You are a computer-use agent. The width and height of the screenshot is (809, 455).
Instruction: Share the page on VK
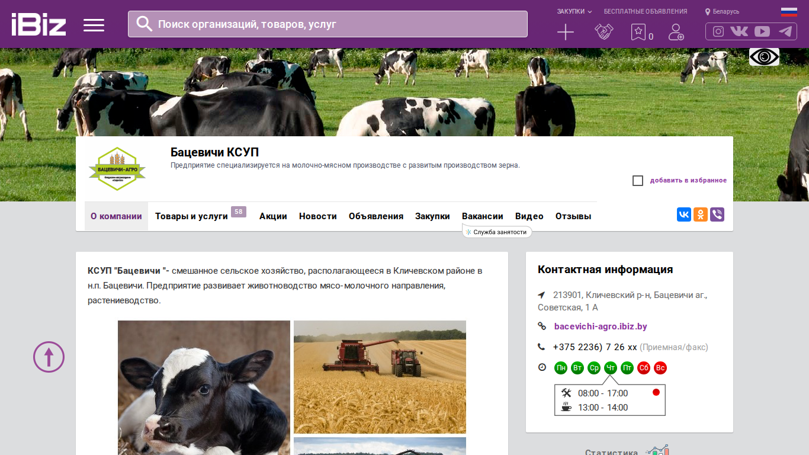click(x=684, y=214)
